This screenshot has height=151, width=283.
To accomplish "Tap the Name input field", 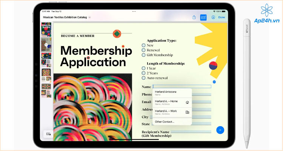I will pyautogui.click(x=182, y=86).
